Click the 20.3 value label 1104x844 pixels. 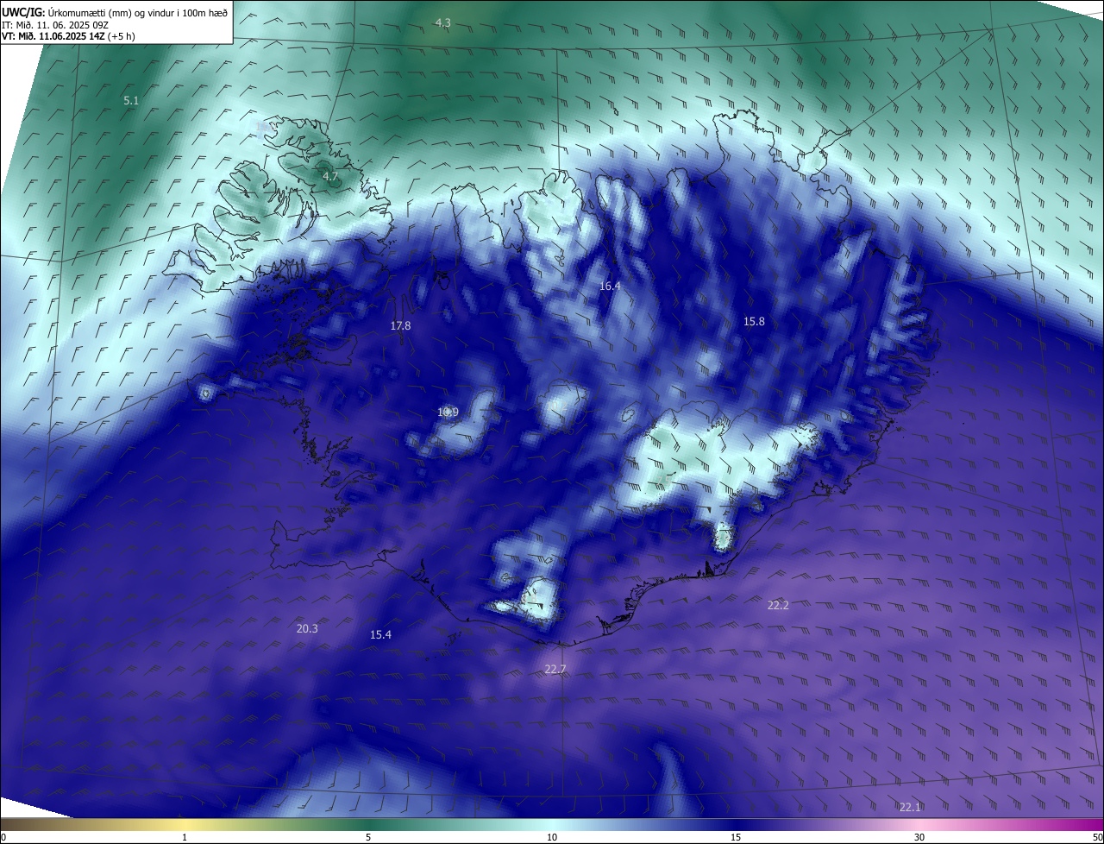(x=307, y=629)
